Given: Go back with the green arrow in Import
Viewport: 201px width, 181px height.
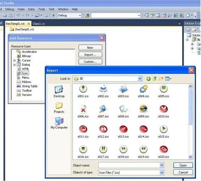Looking at the screenshot, I should click(148, 79).
